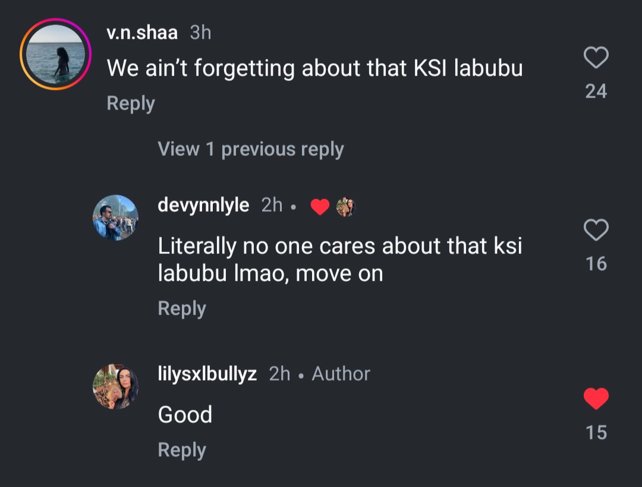View the 24 likes on v.n.shaa's comment
The image size is (642, 487).
(596, 91)
